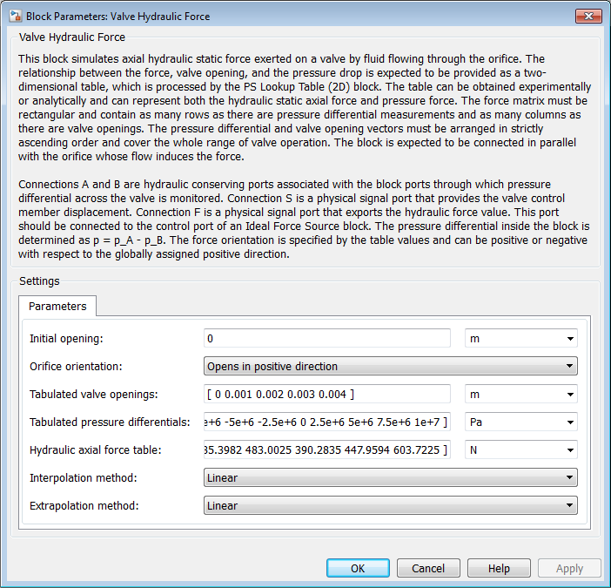Viewport: 611px width, 588px height.
Task: Click the Hydraulic axial force table field
Action: pos(326,450)
